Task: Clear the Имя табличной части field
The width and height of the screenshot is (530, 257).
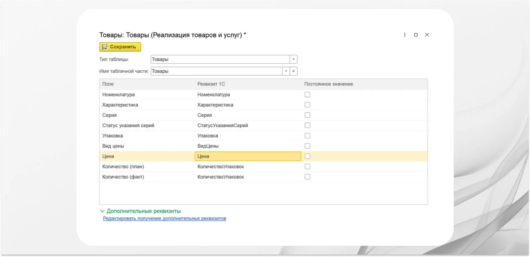Action: 294,71
